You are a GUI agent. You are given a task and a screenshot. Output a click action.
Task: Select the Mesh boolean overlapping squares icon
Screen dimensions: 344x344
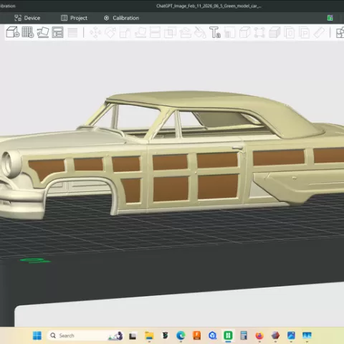(x=170, y=32)
